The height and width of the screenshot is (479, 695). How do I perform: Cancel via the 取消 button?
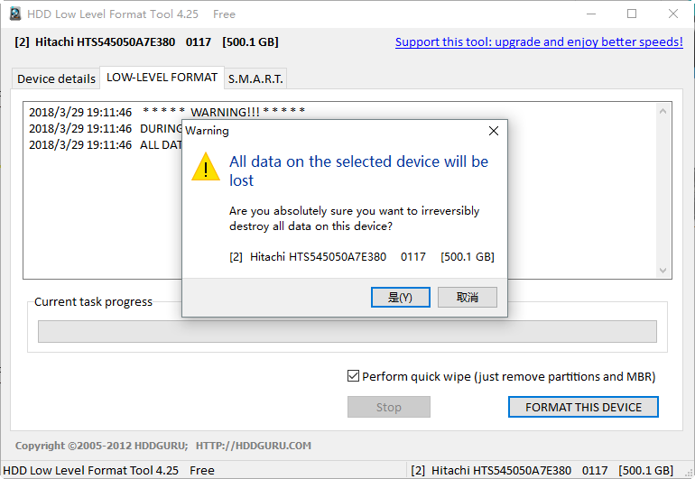click(468, 297)
